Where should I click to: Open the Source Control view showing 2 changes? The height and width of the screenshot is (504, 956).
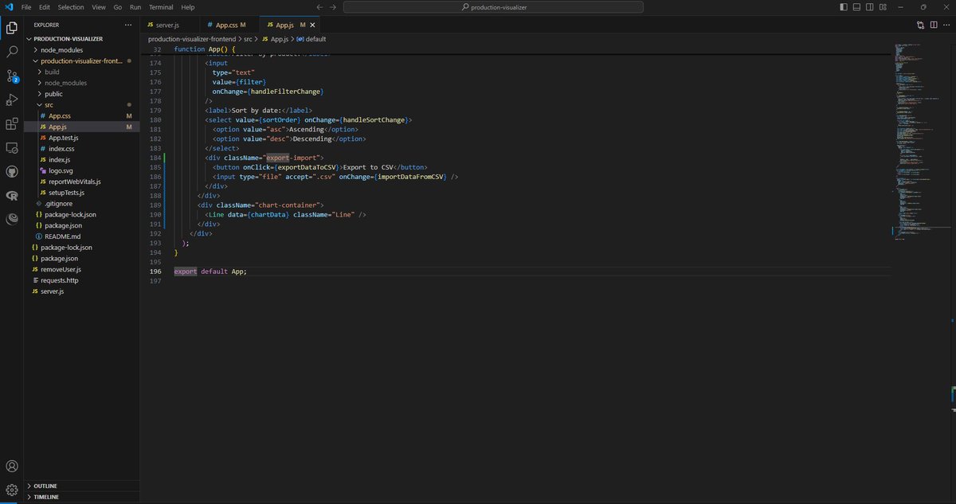(x=11, y=76)
